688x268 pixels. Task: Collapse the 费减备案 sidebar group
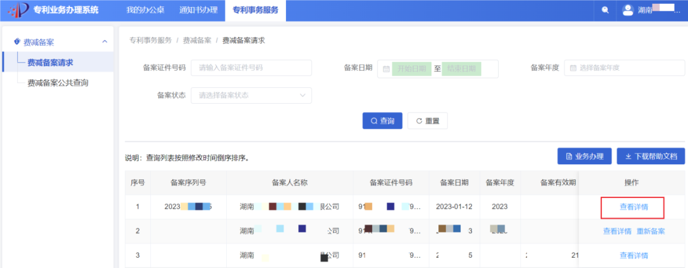coord(104,42)
